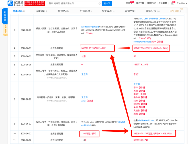Viewport: 188px width, 144px height.
Task: Click 李斌* in row 7 after-change
Action: click(x=136, y=74)
